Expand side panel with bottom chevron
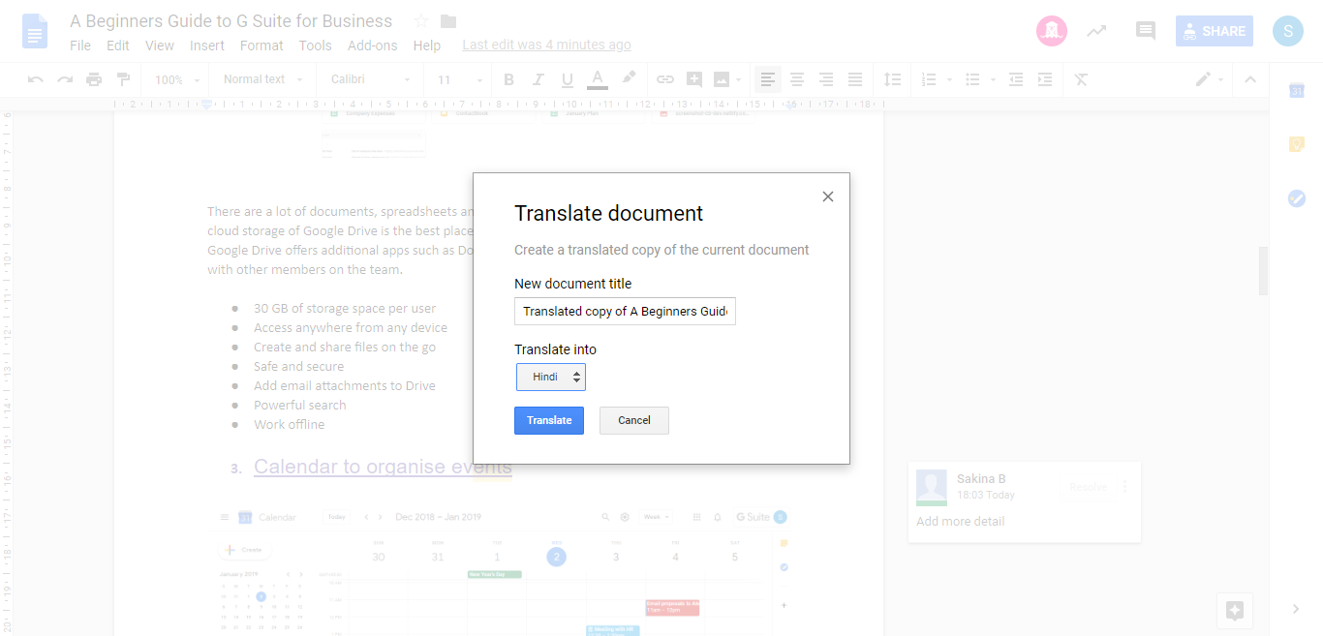 [x=1296, y=609]
